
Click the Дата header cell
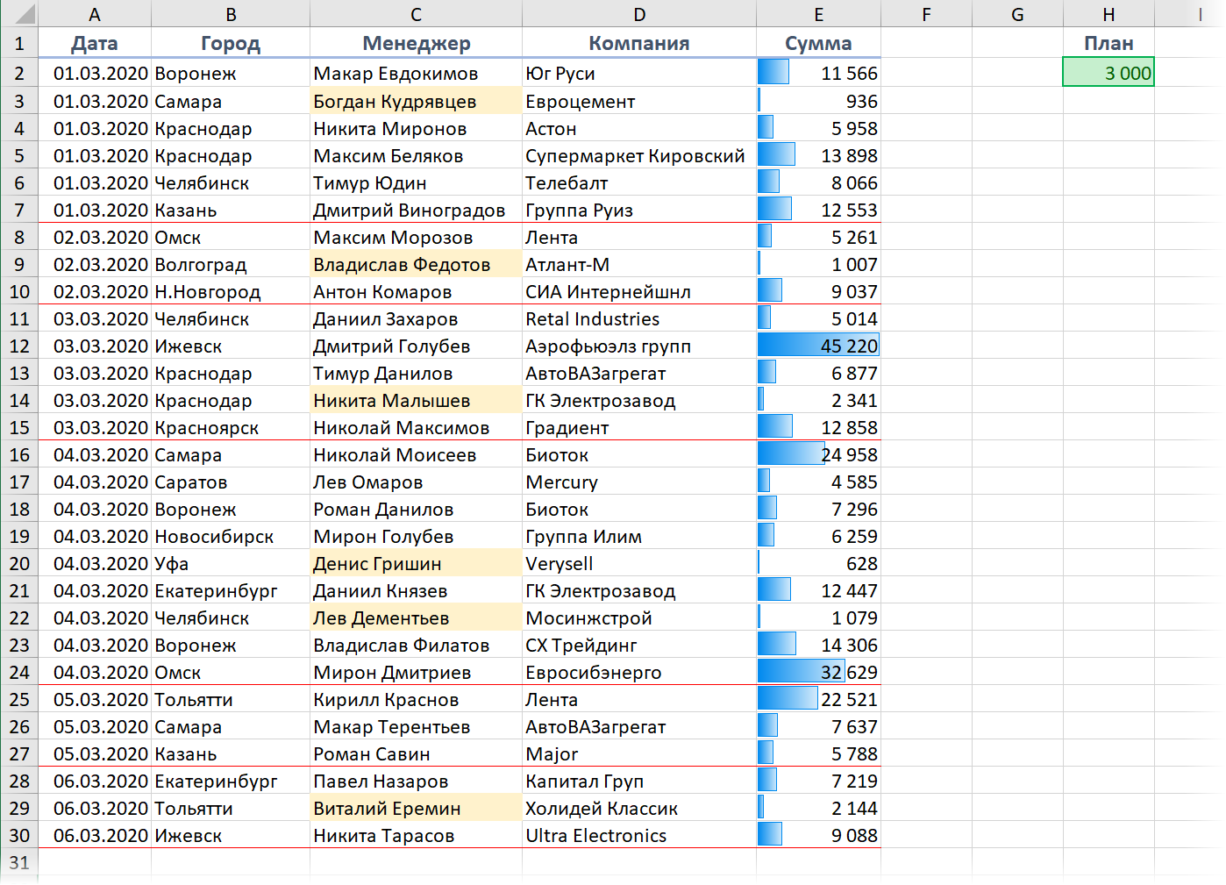click(x=95, y=43)
